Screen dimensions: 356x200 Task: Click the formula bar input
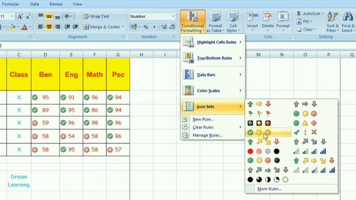pos(178,46)
